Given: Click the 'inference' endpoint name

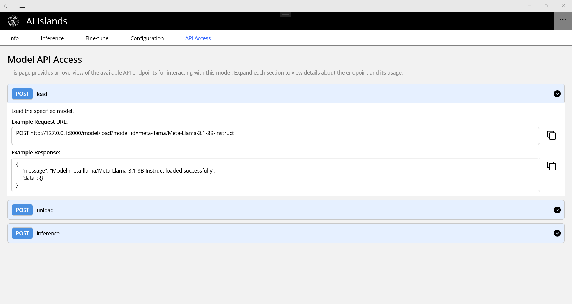Looking at the screenshot, I should coord(48,233).
